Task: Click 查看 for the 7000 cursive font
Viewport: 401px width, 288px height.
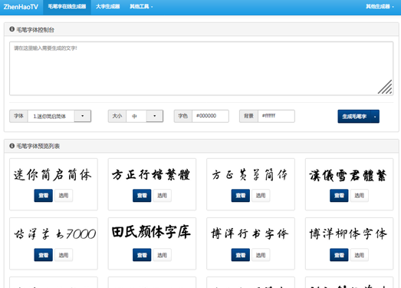Action: [x=43, y=255]
